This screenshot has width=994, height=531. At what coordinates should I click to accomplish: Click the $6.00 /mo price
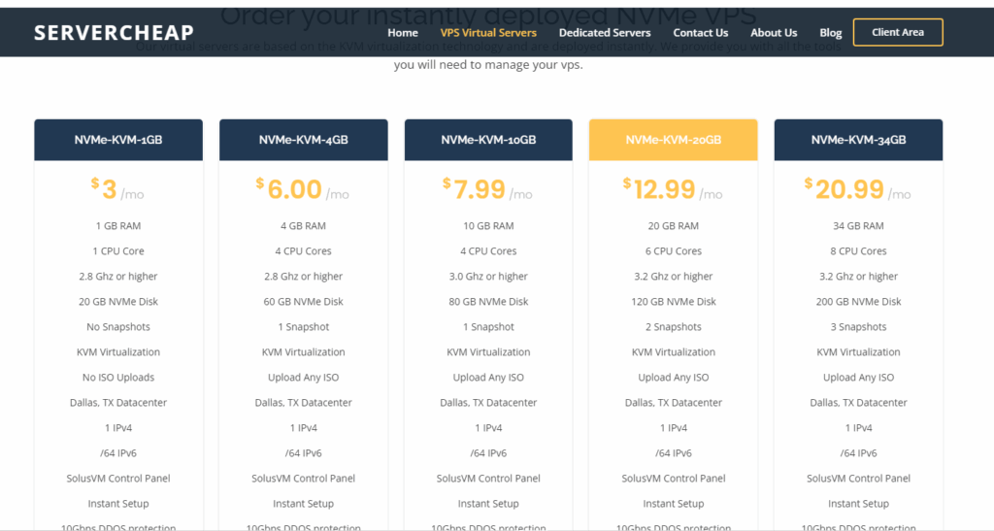pos(303,189)
